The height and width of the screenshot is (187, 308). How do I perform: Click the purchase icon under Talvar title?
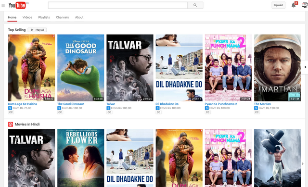coord(108,108)
